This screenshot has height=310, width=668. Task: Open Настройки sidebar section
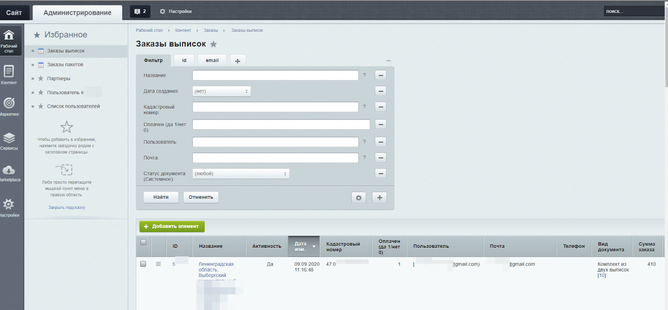click(9, 208)
